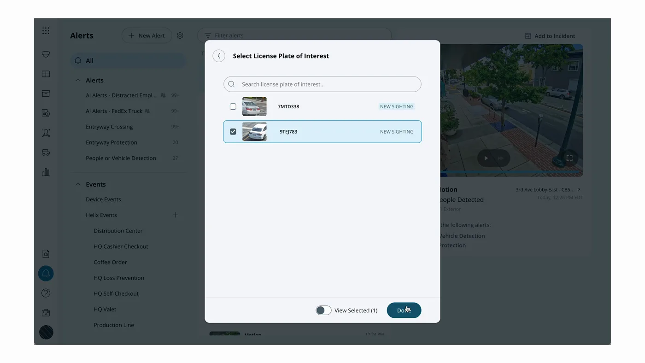Add a Helix Events plus icon

click(x=175, y=215)
